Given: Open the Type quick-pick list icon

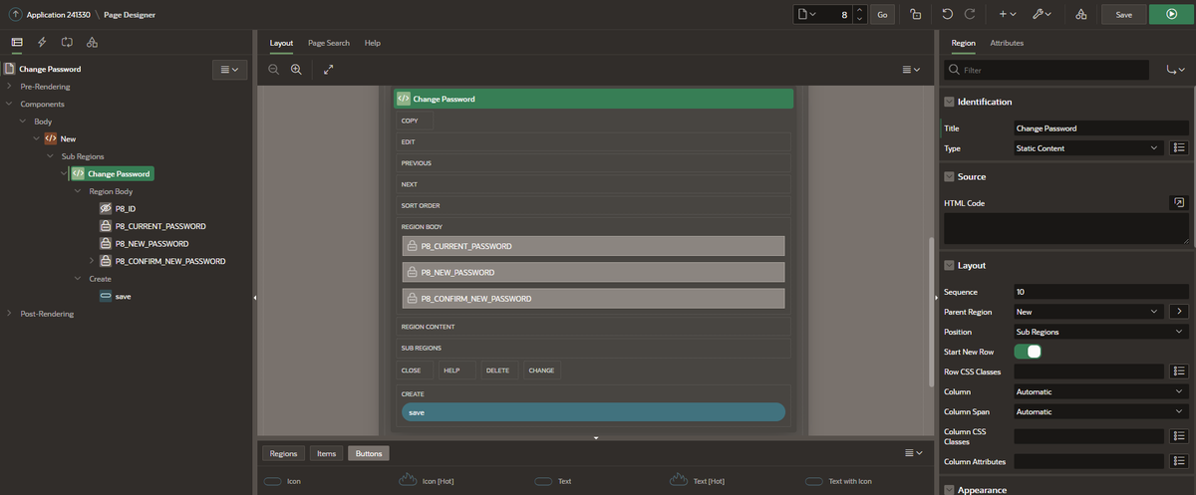Looking at the screenshot, I should pyautogui.click(x=1179, y=147).
